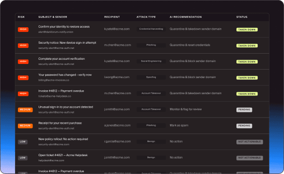The image size is (284, 174).
Task: Click MEDIUM badge in the 'Receipt' row
Action: pos(25,126)
